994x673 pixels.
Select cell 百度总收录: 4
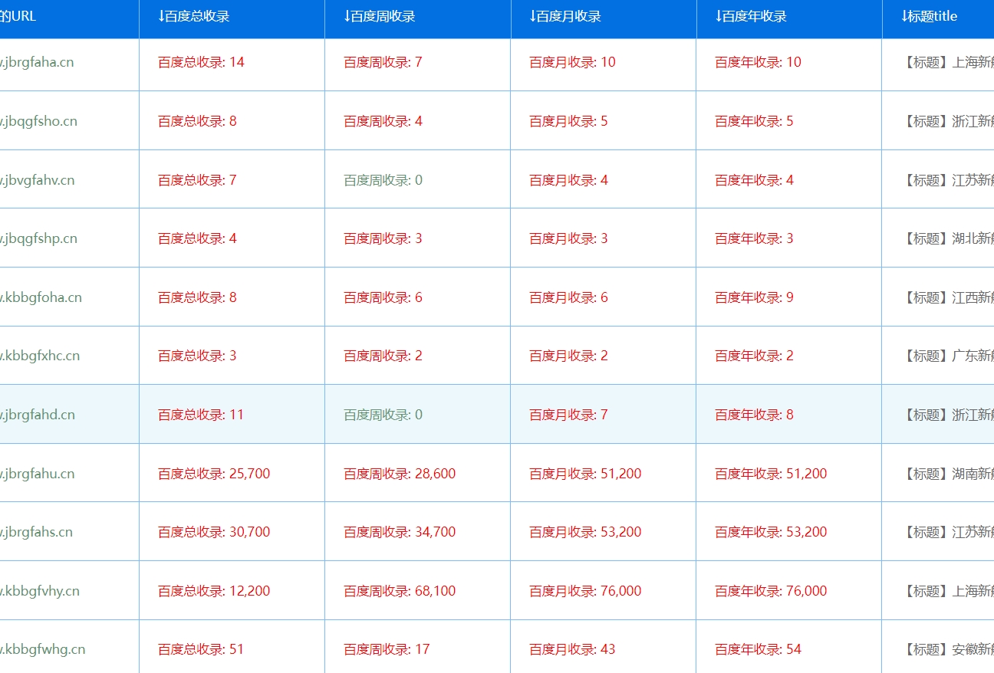(197, 238)
